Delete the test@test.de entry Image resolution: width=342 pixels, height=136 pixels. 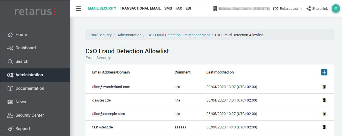click(324, 127)
